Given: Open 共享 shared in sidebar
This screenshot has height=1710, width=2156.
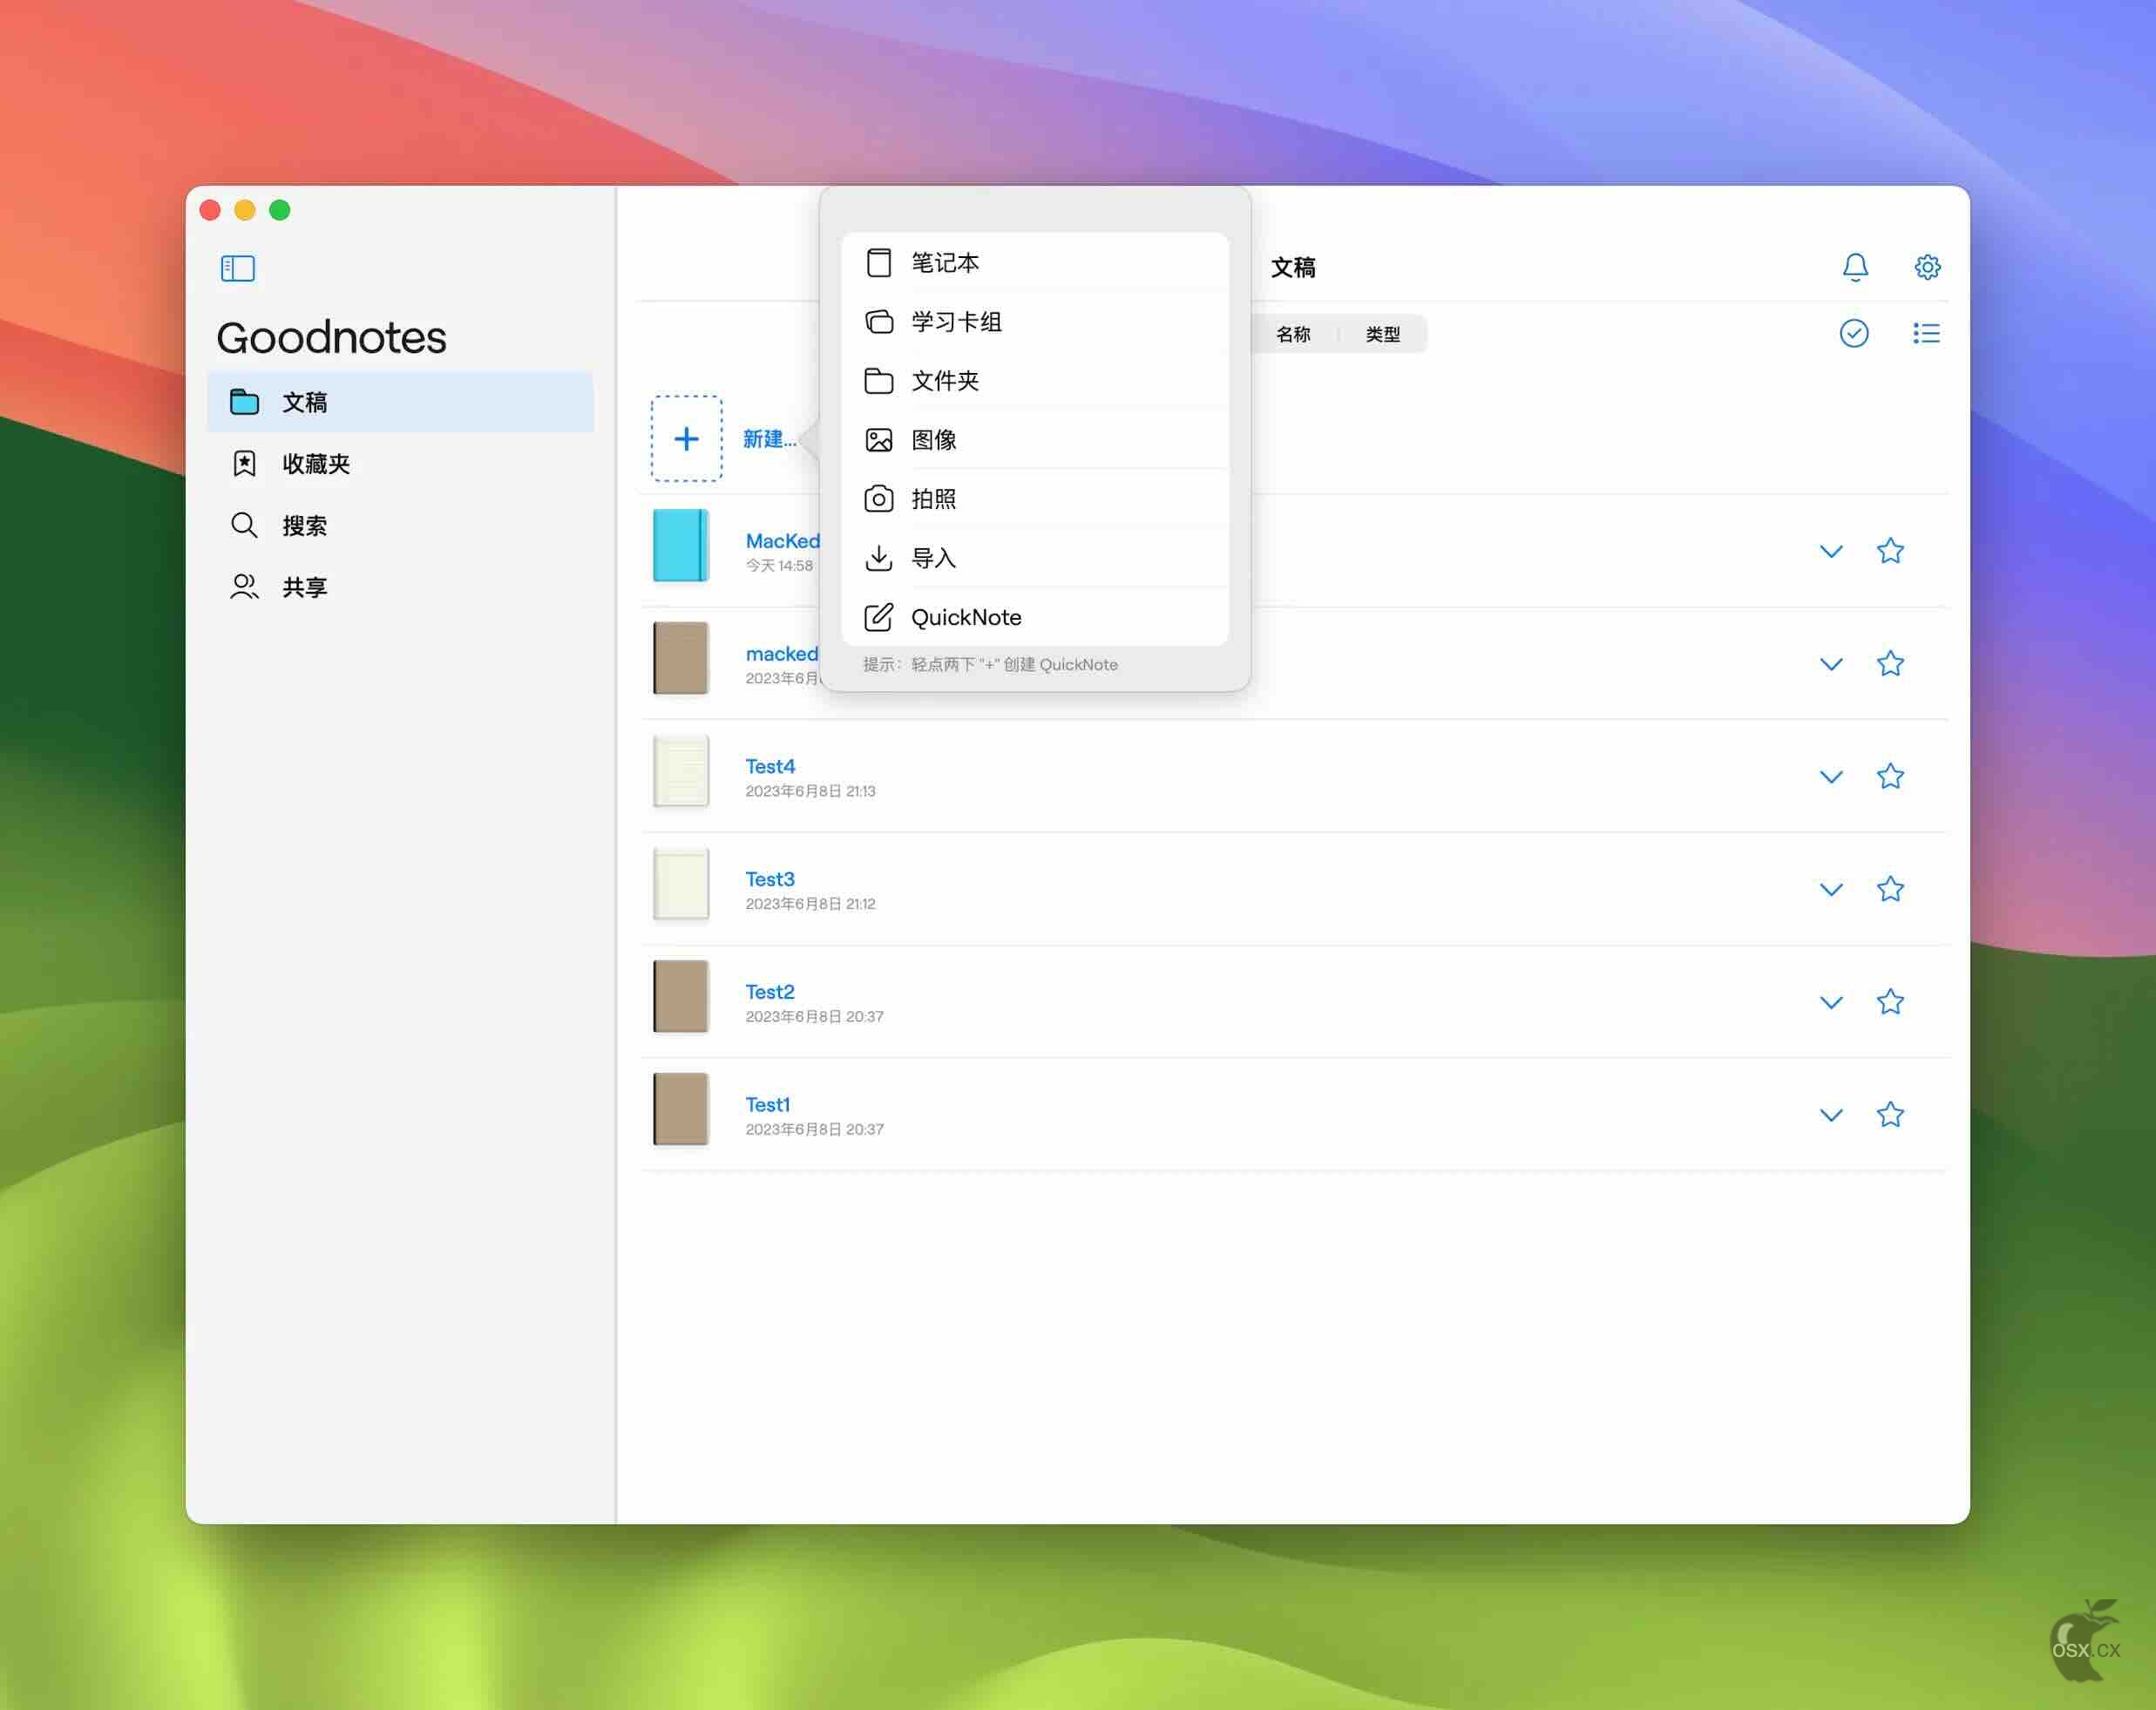Looking at the screenshot, I should (400, 587).
